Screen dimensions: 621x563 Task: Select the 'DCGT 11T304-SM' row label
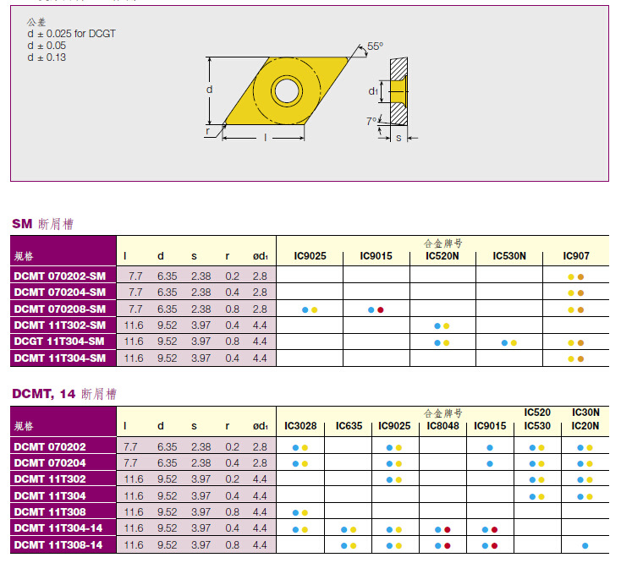(x=59, y=342)
